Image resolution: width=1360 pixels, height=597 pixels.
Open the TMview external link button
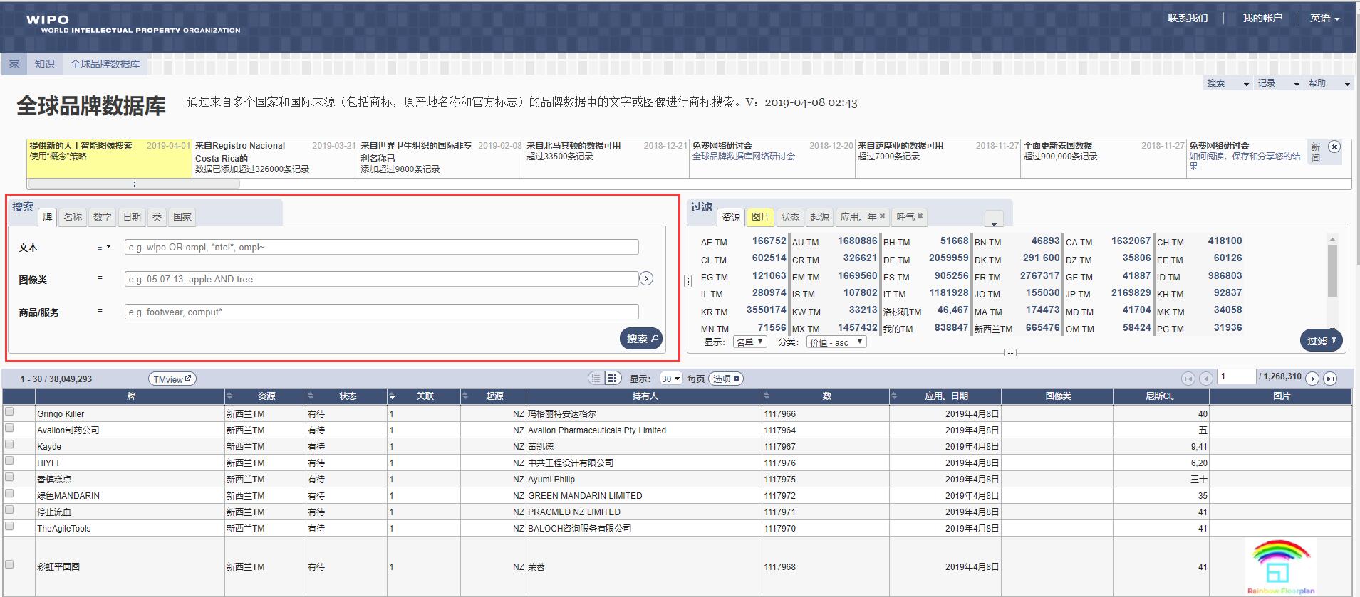click(x=172, y=379)
